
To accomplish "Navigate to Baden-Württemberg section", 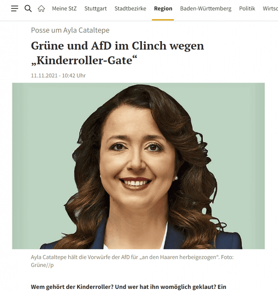I will [206, 9].
